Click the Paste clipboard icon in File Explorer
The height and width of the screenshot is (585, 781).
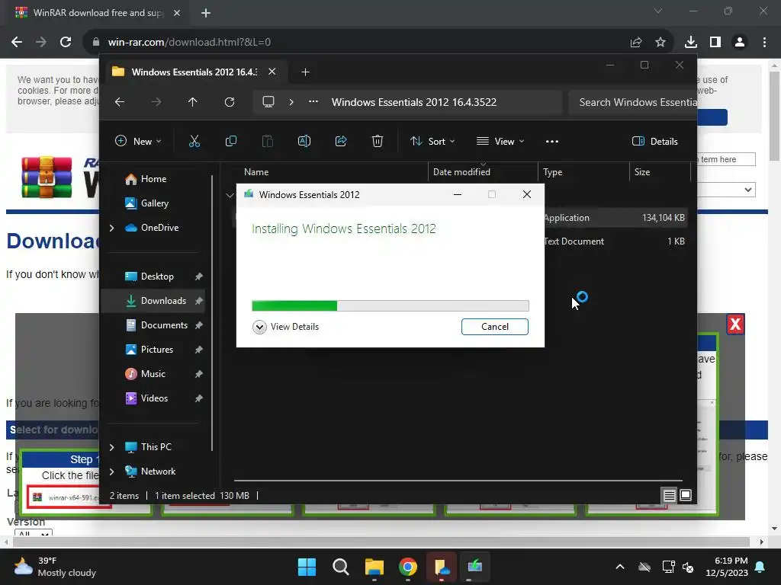(268, 141)
